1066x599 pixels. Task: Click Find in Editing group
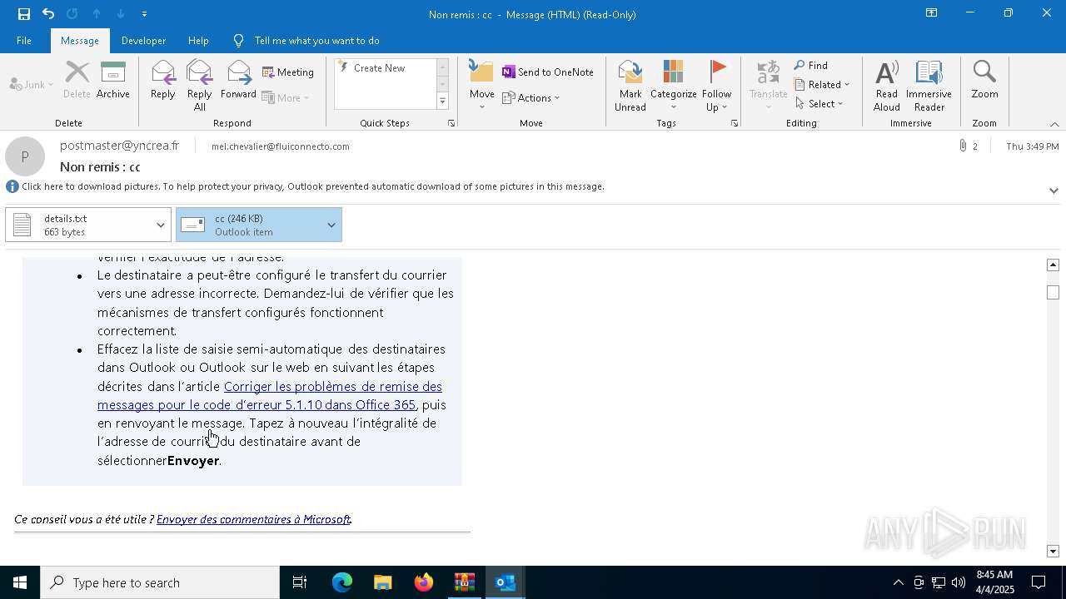811,66
